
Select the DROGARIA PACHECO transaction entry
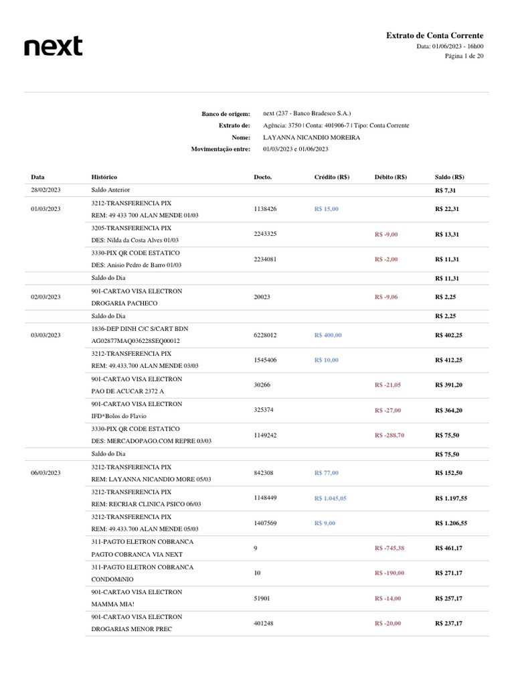pyautogui.click(x=124, y=303)
